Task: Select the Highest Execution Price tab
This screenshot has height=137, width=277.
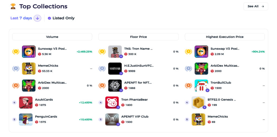Action: pyautogui.click(x=225, y=37)
